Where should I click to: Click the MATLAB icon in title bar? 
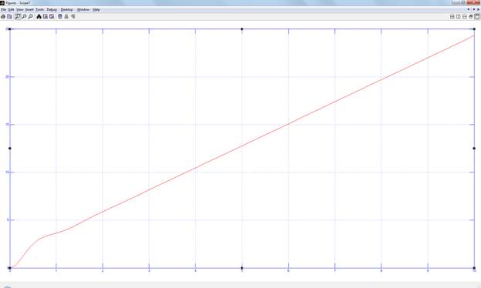pos(2,3)
